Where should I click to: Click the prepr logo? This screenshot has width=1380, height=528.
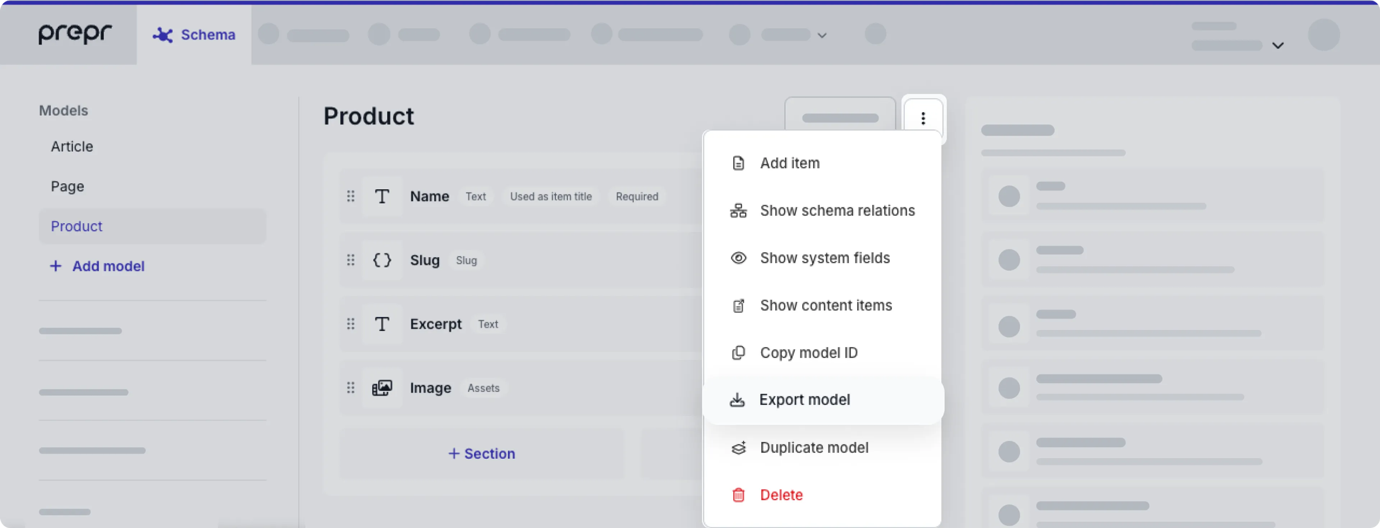tap(75, 34)
